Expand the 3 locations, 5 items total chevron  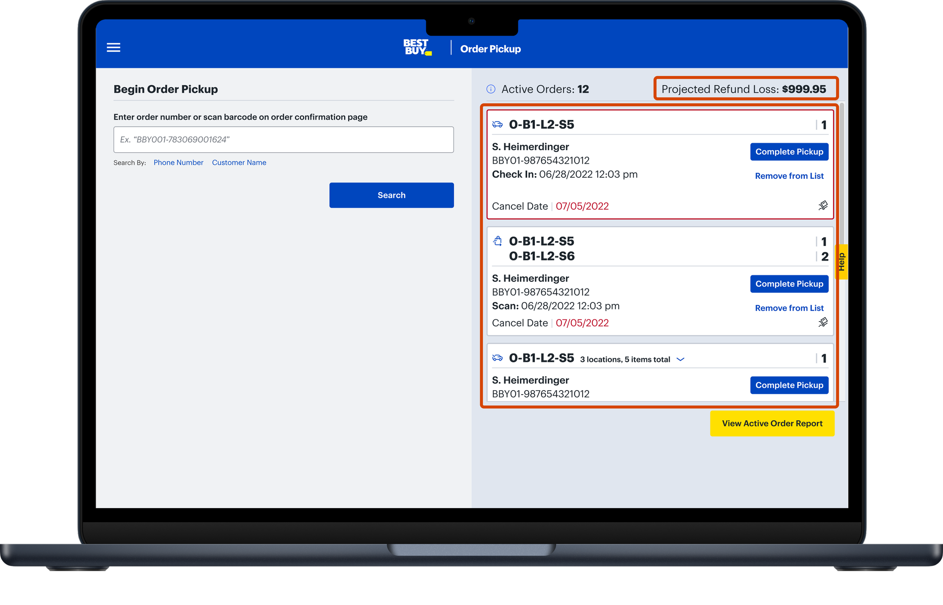point(680,360)
